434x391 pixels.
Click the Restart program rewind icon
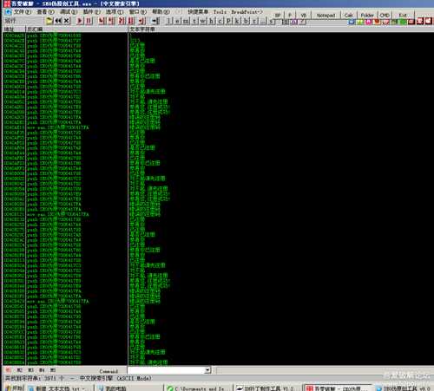click(x=58, y=21)
